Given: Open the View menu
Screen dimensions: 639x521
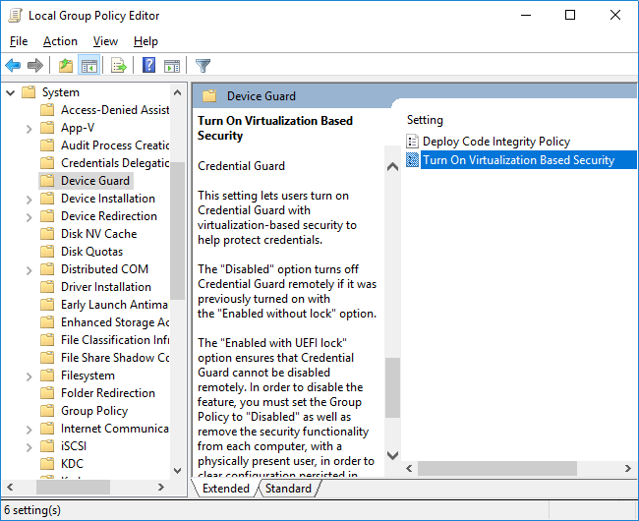Looking at the screenshot, I should point(105,41).
